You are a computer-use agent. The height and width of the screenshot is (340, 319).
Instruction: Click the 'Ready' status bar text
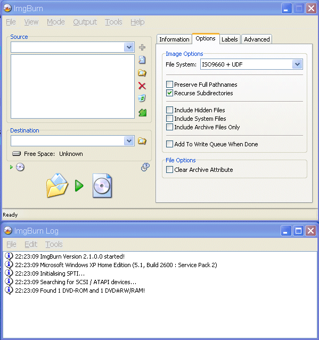[x=10, y=214]
